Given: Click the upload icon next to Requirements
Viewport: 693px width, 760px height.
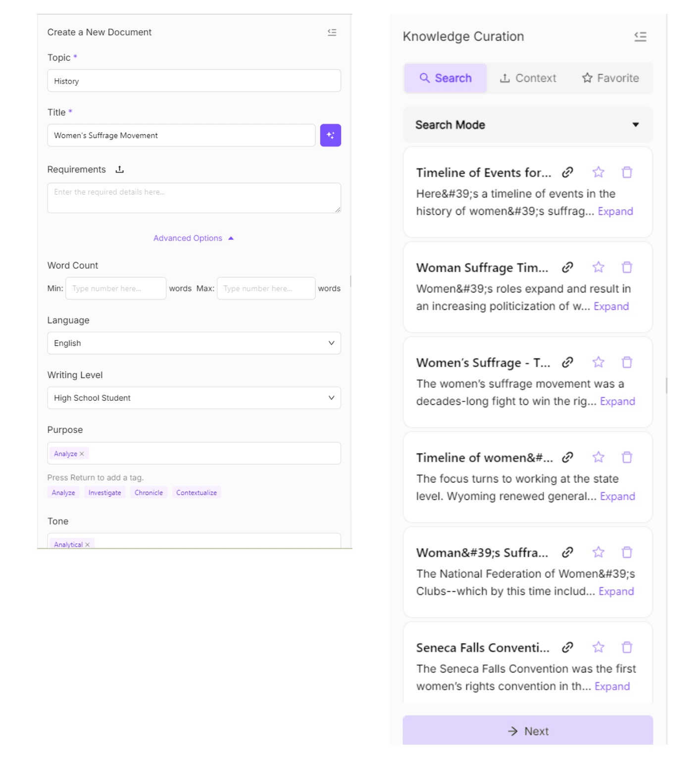Looking at the screenshot, I should tap(119, 169).
